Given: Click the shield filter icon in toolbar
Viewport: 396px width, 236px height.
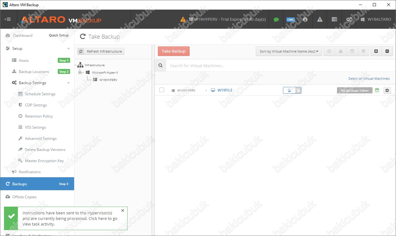Looking at the screenshot, I should point(364,51).
